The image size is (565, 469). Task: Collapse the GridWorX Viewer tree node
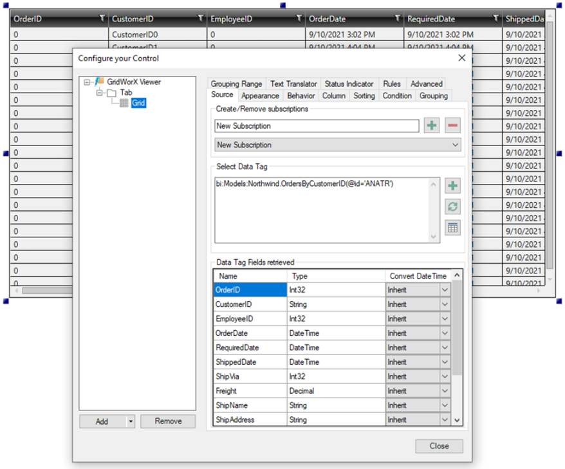pos(87,82)
